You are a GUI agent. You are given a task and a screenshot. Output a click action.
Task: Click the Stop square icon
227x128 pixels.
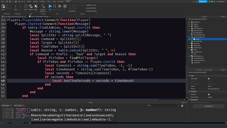(x=65, y=6)
